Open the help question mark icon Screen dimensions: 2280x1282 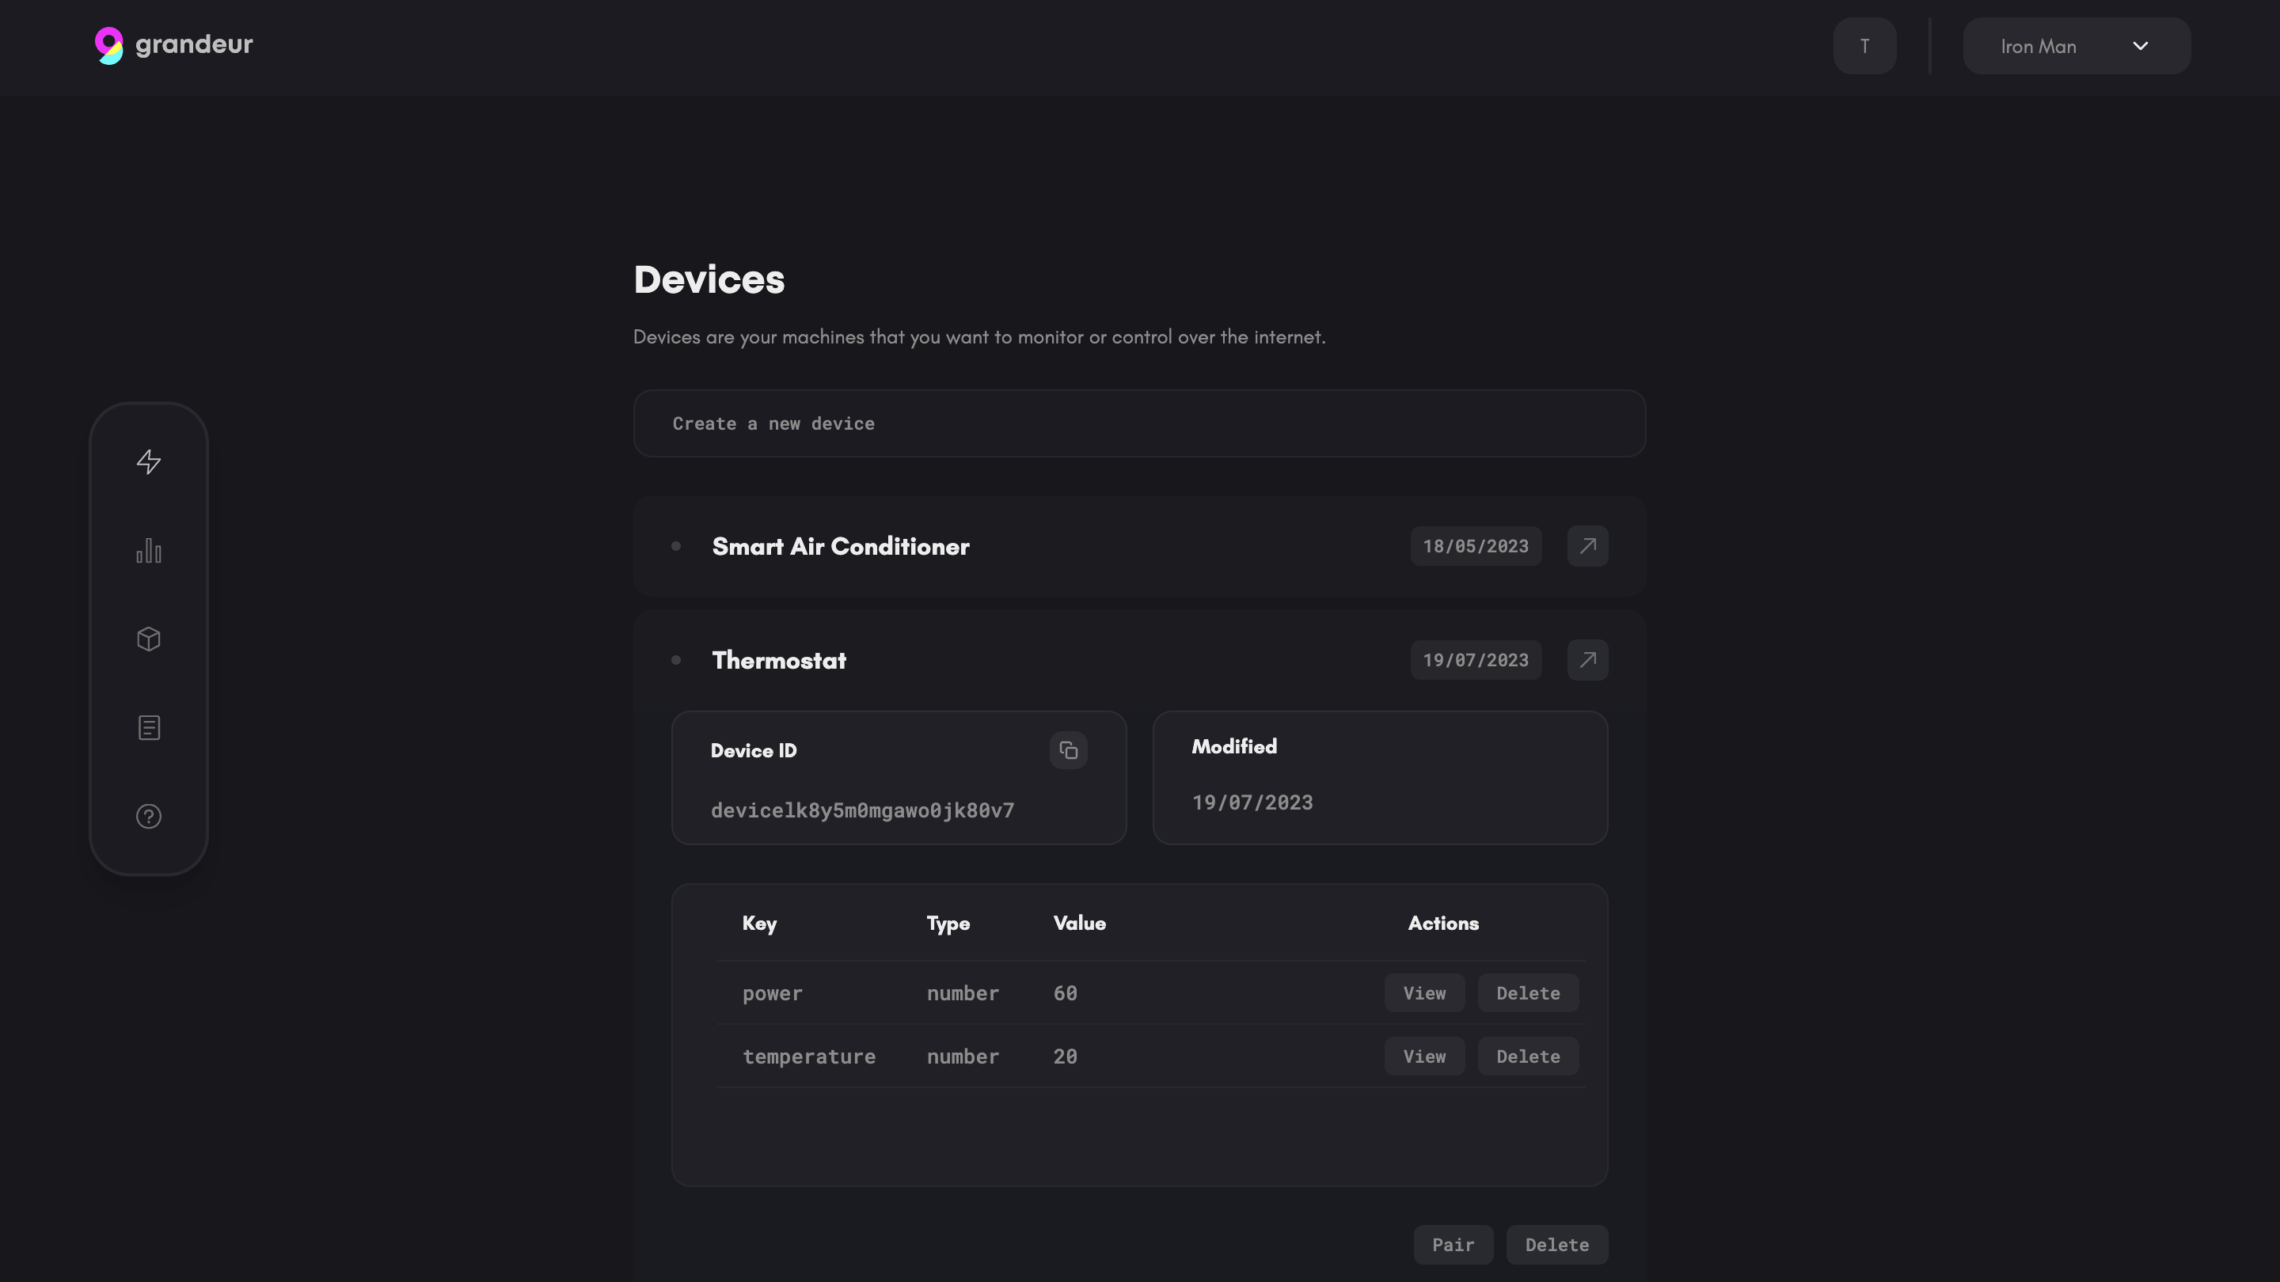[149, 816]
